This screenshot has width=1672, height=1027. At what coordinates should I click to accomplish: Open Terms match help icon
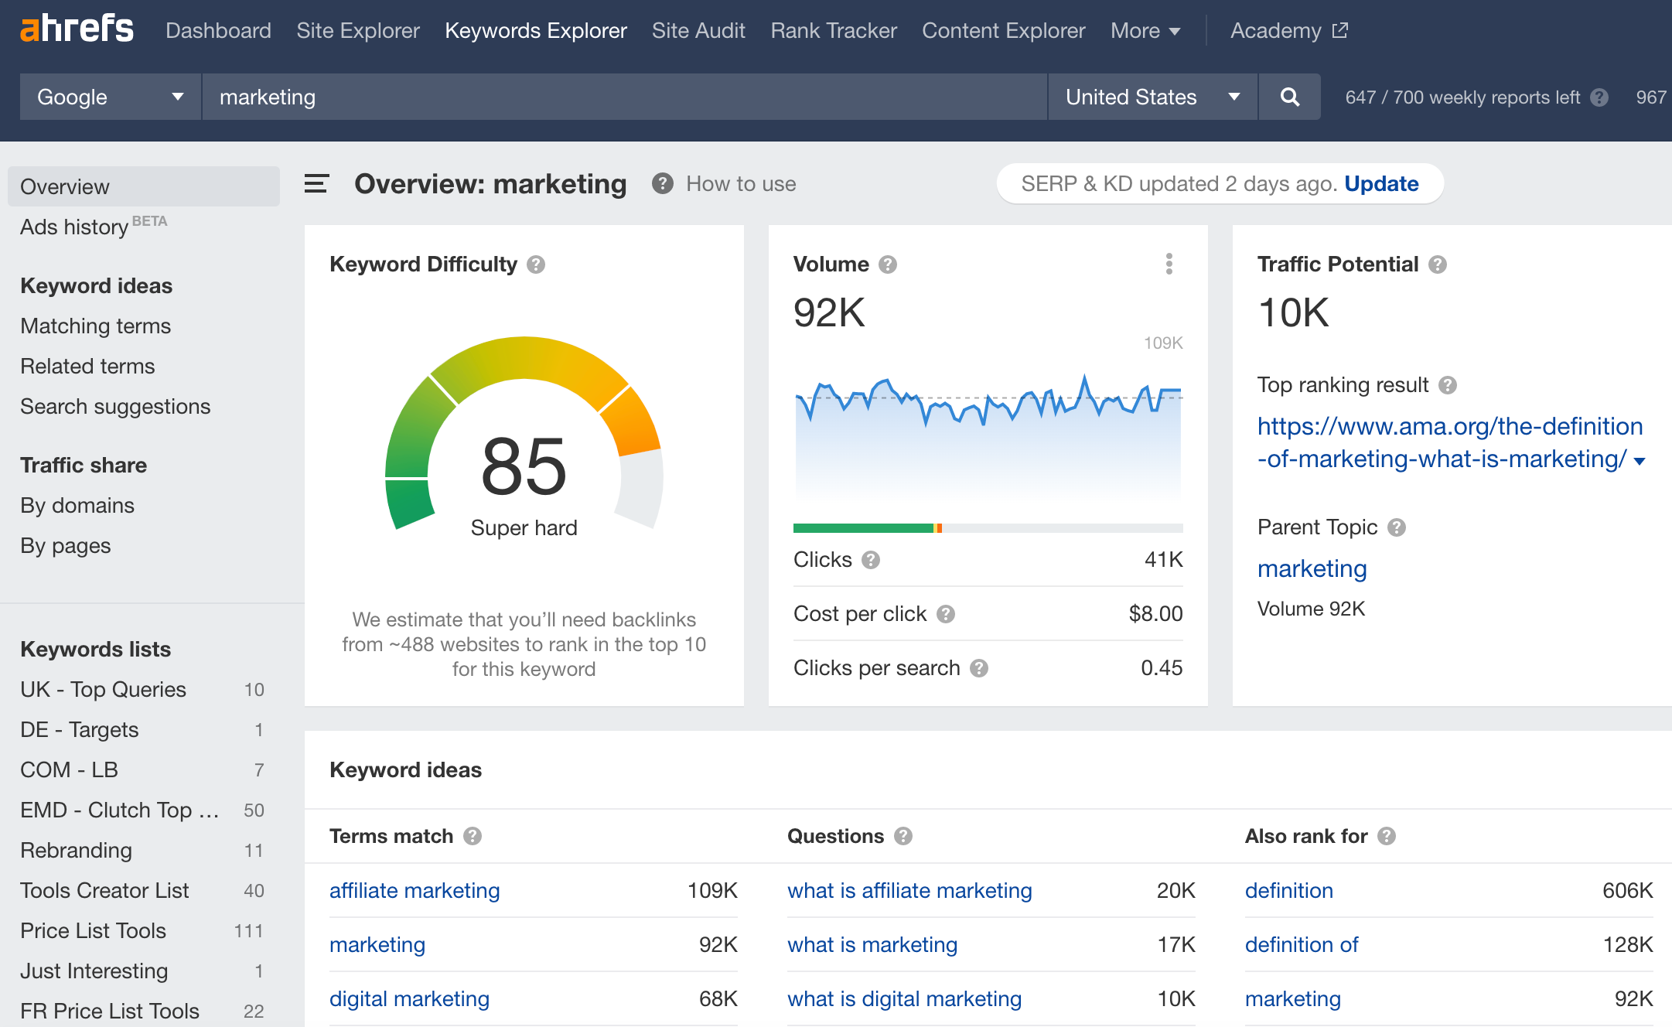(x=473, y=836)
